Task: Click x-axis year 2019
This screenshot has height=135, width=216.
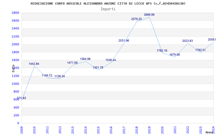Action: pyautogui.click(x=150, y=130)
